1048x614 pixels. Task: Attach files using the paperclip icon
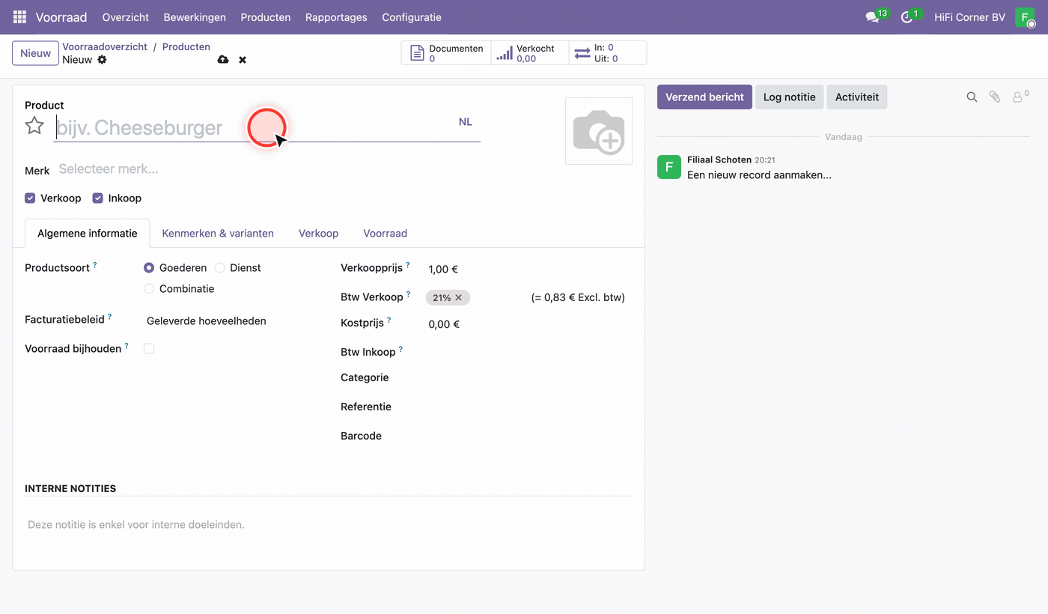click(x=994, y=97)
